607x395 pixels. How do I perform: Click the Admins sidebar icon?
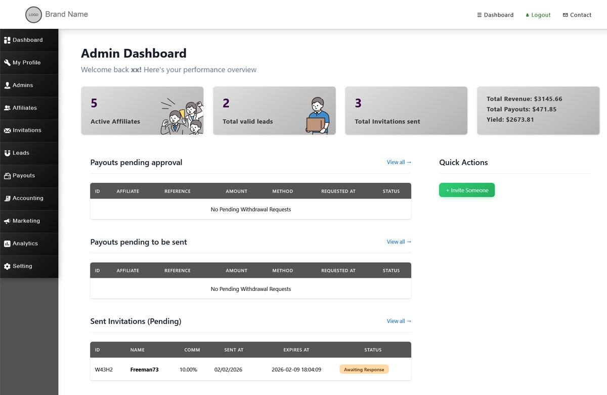(x=7, y=85)
